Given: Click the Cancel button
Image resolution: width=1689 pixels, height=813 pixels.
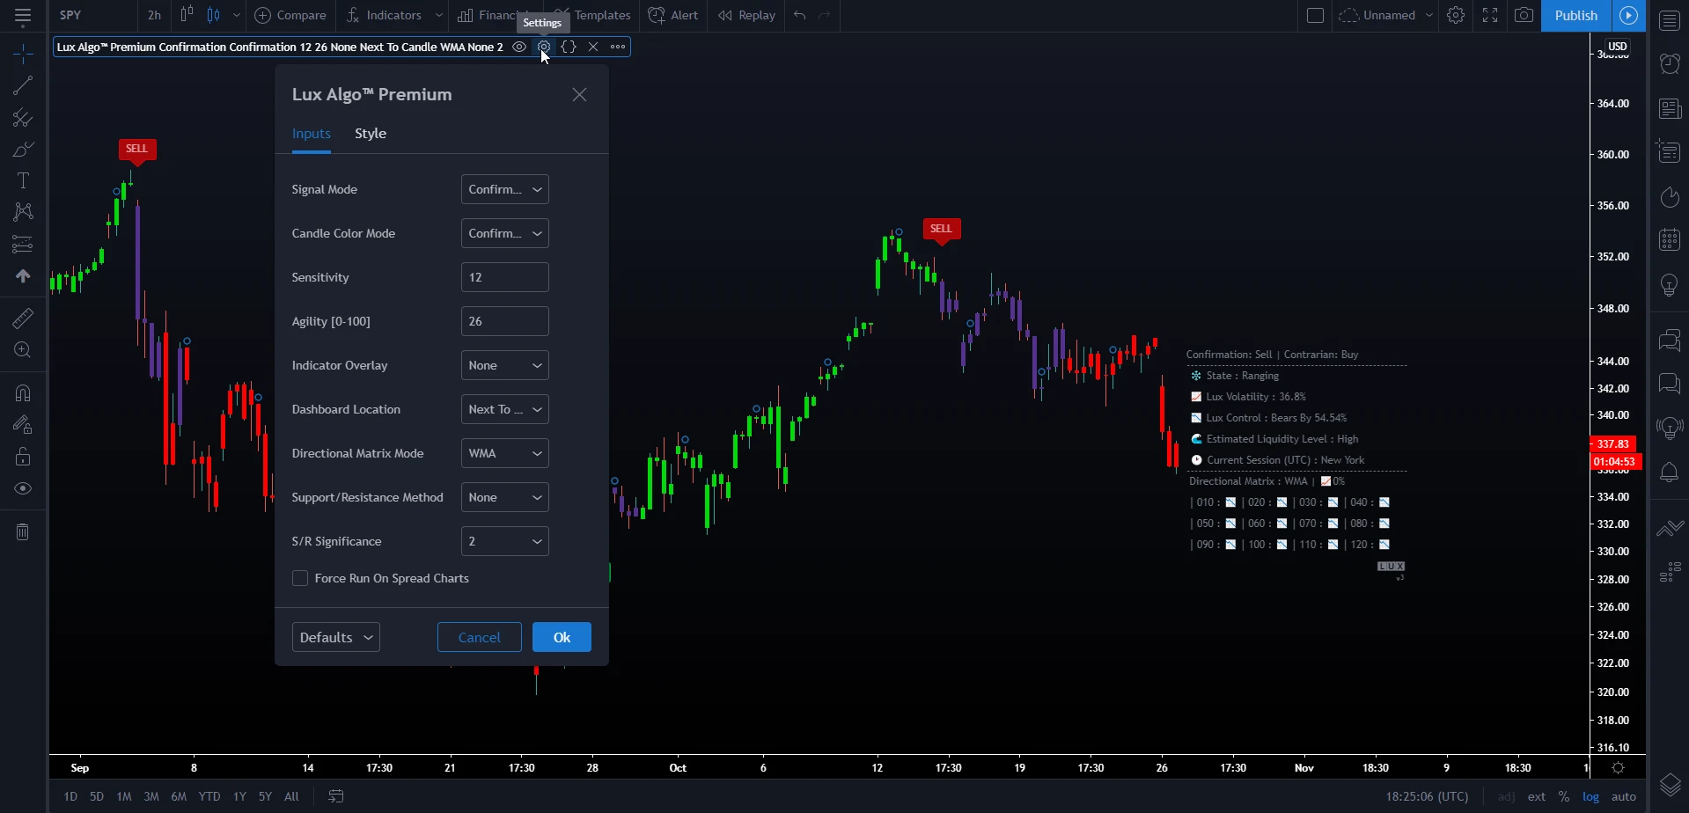Looking at the screenshot, I should click(480, 637).
